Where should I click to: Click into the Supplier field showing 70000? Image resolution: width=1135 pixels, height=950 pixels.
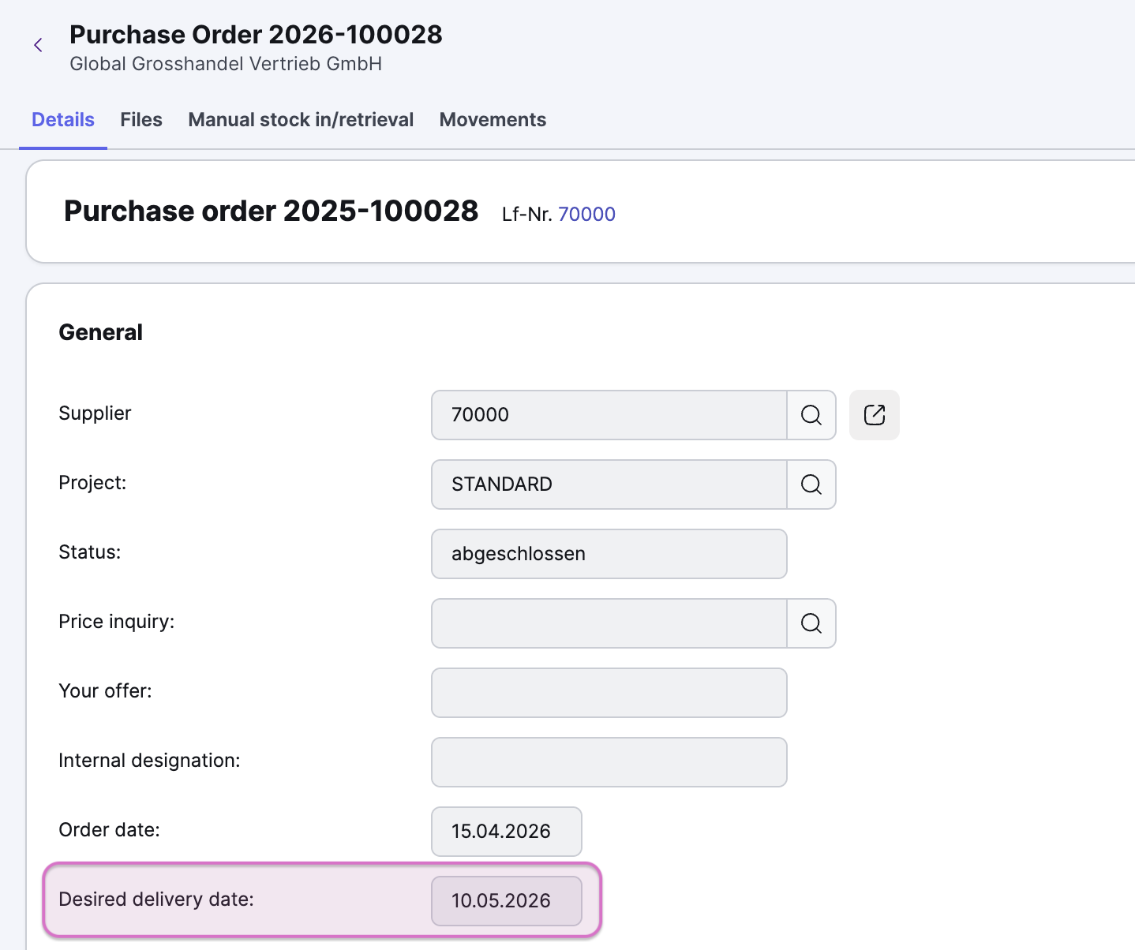click(x=609, y=415)
